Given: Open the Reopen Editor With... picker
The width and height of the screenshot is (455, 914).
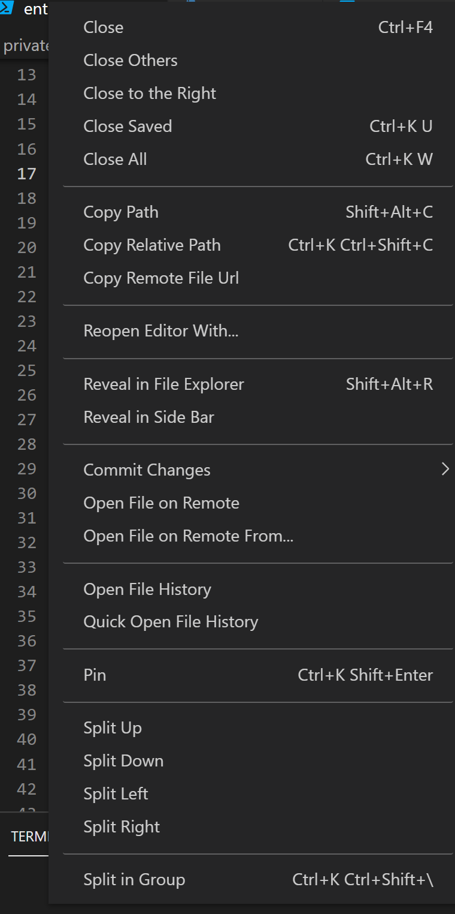Looking at the screenshot, I should pyautogui.click(x=160, y=330).
